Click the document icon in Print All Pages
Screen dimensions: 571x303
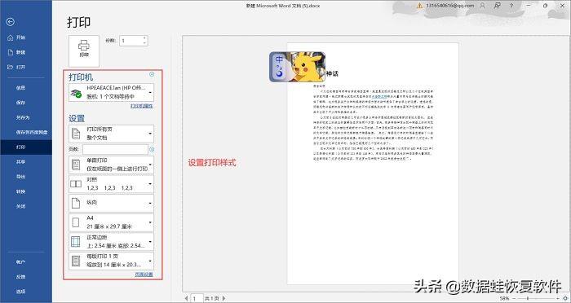pos(76,134)
